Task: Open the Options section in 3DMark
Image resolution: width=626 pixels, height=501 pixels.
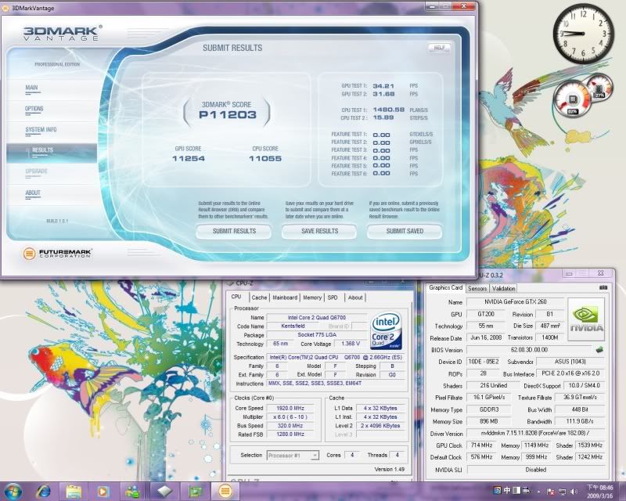Action: coord(34,109)
